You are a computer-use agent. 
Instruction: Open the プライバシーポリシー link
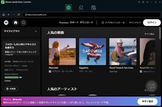click(x=12, y=66)
